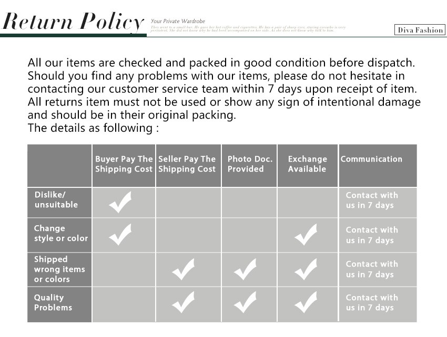
Task: Click Exchange checkmark in Shipped wrong items row
Action: click(x=306, y=269)
